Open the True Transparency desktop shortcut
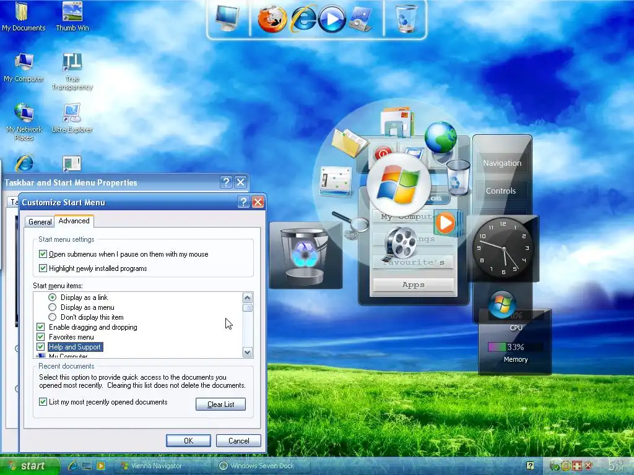634x475 pixels. [72, 72]
